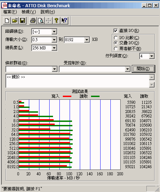Image resolution: width=160 pixels, height=192 pixels.
Task: Click the read value 11235
Action: [x=146, y=102]
